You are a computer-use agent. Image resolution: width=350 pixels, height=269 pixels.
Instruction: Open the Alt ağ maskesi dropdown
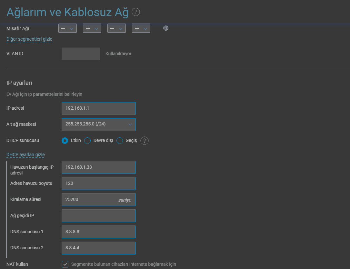[x=98, y=125]
